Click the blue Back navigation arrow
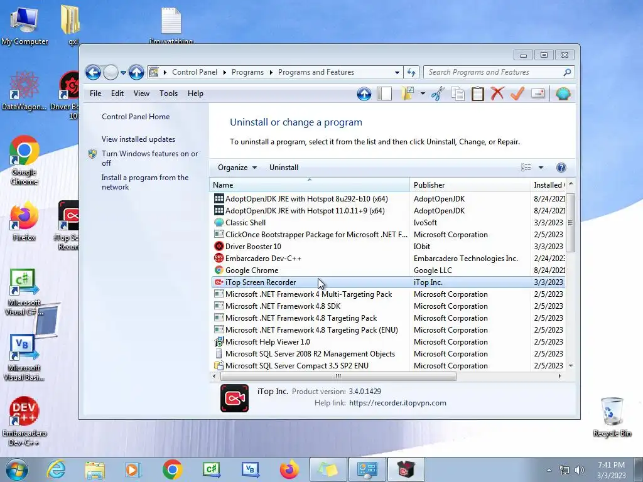Image resolution: width=643 pixels, height=482 pixels. [x=93, y=73]
